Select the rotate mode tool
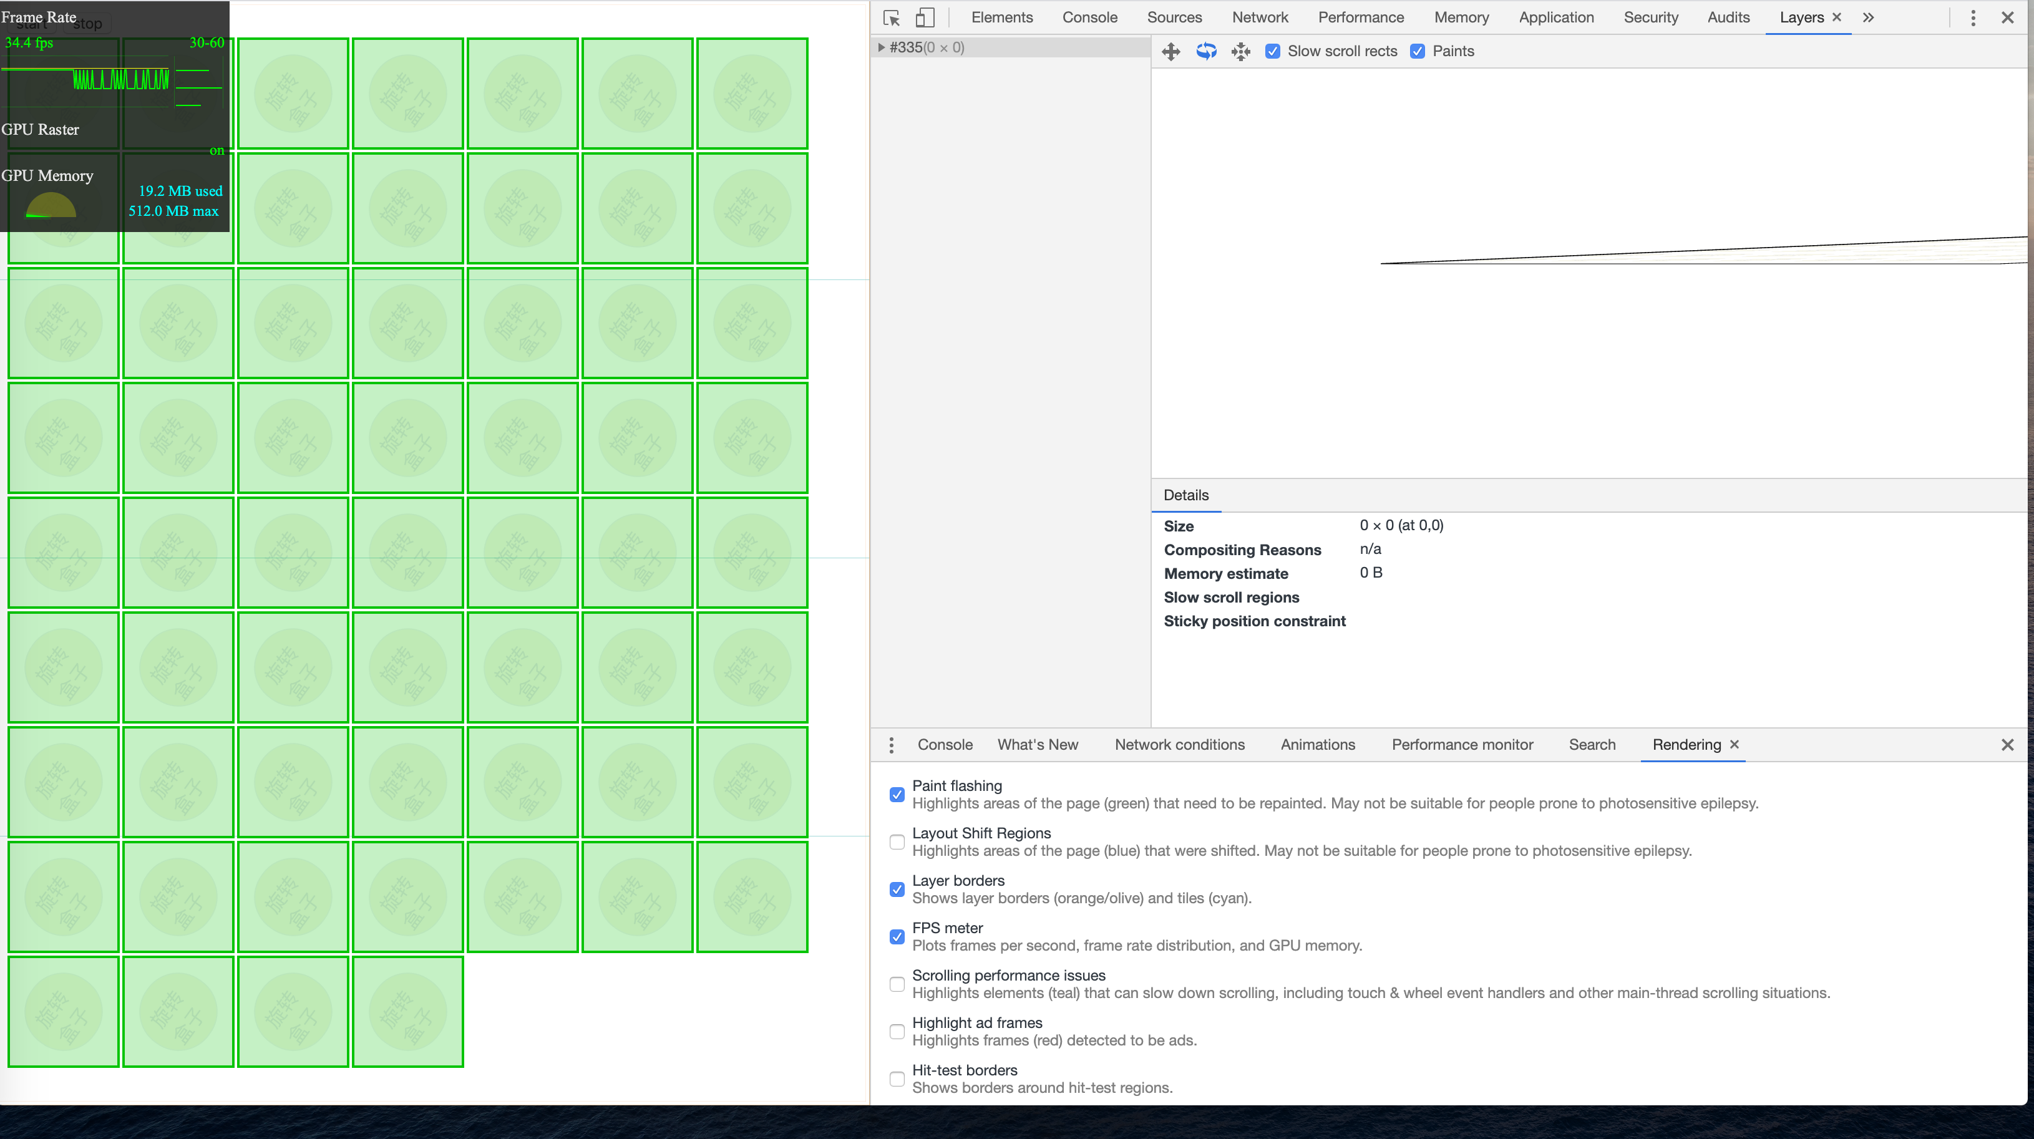The image size is (2034, 1139). (1205, 51)
